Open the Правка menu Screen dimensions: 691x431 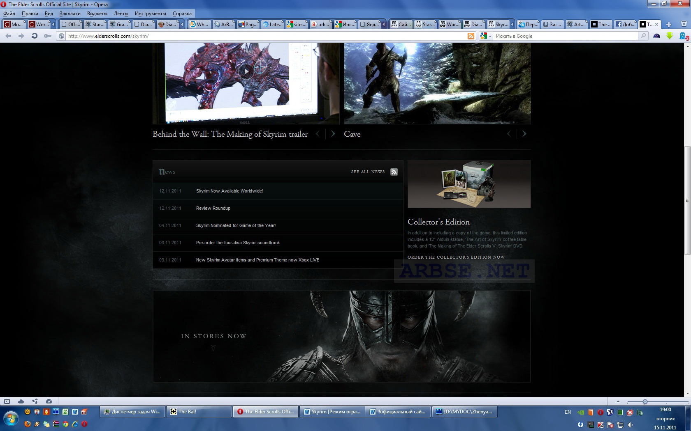click(x=30, y=14)
